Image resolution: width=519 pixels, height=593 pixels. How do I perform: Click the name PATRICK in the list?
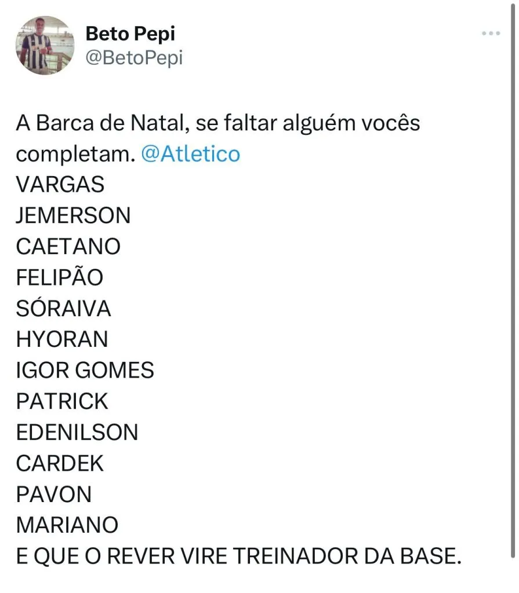pyautogui.click(x=62, y=401)
